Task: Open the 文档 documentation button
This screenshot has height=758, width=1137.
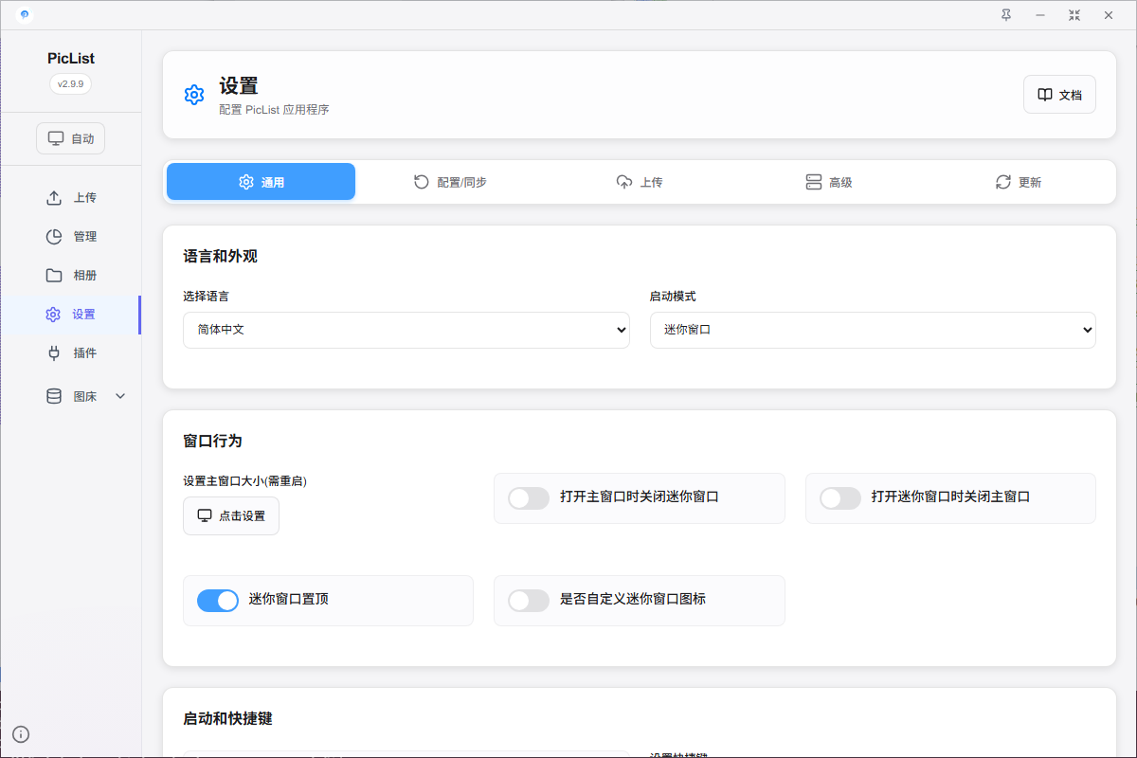Action: tap(1059, 95)
